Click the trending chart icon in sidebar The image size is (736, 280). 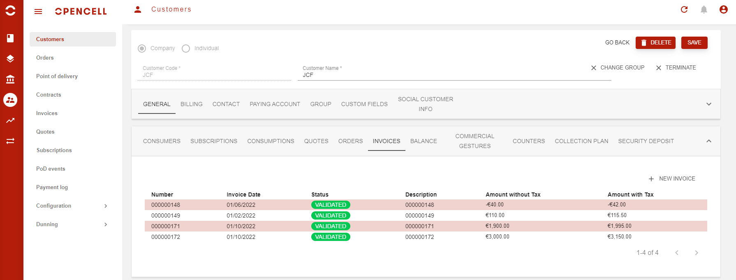(10, 120)
